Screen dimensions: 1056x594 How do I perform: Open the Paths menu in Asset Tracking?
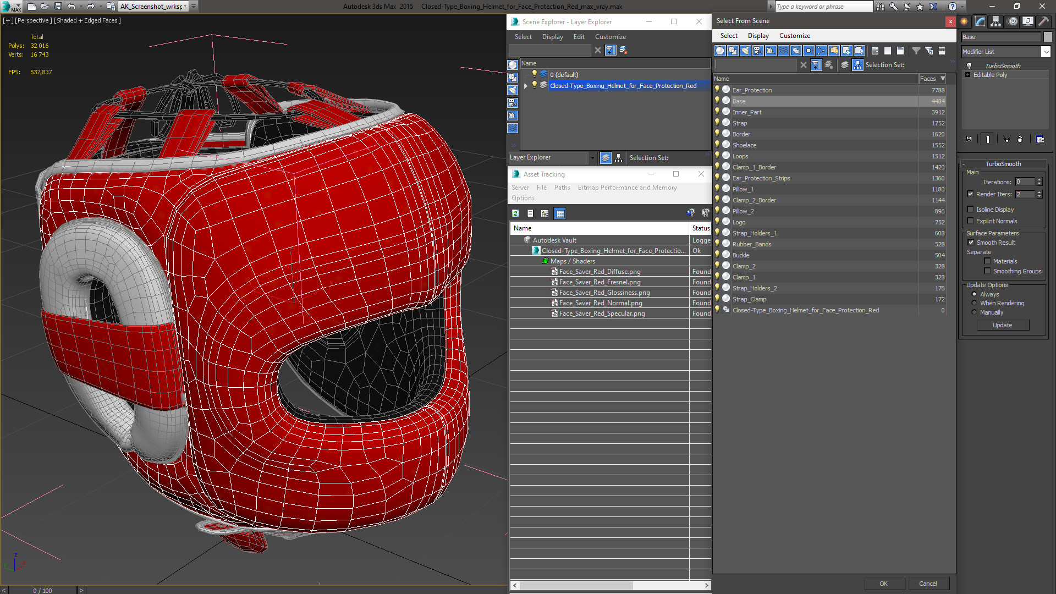click(x=562, y=188)
